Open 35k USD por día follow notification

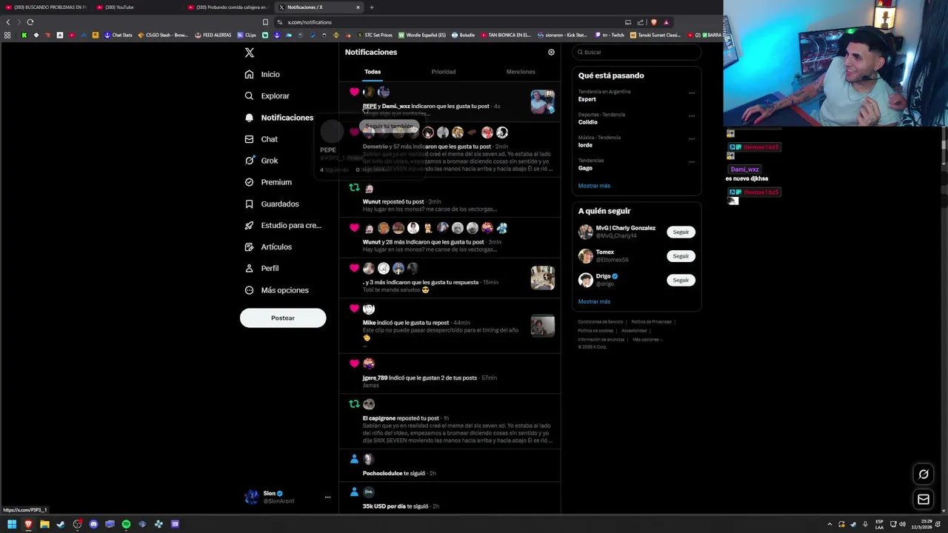click(x=450, y=498)
